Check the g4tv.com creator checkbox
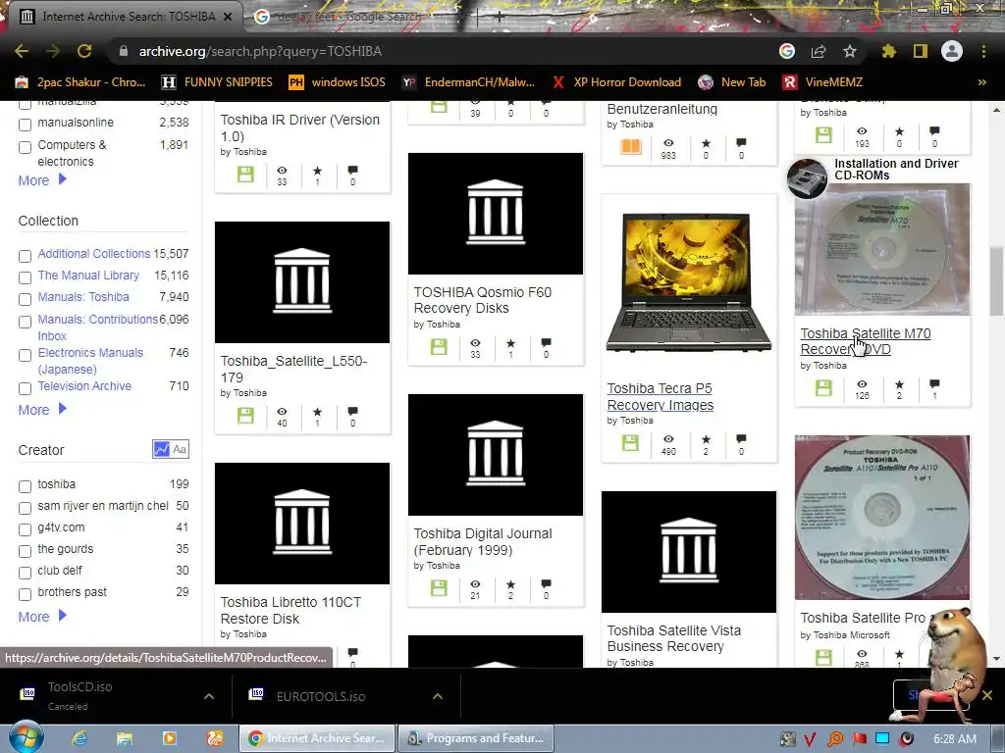Screen dimensions: 1005x753 [25, 529]
